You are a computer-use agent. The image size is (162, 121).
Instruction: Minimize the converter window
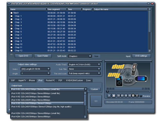pos(149,4)
